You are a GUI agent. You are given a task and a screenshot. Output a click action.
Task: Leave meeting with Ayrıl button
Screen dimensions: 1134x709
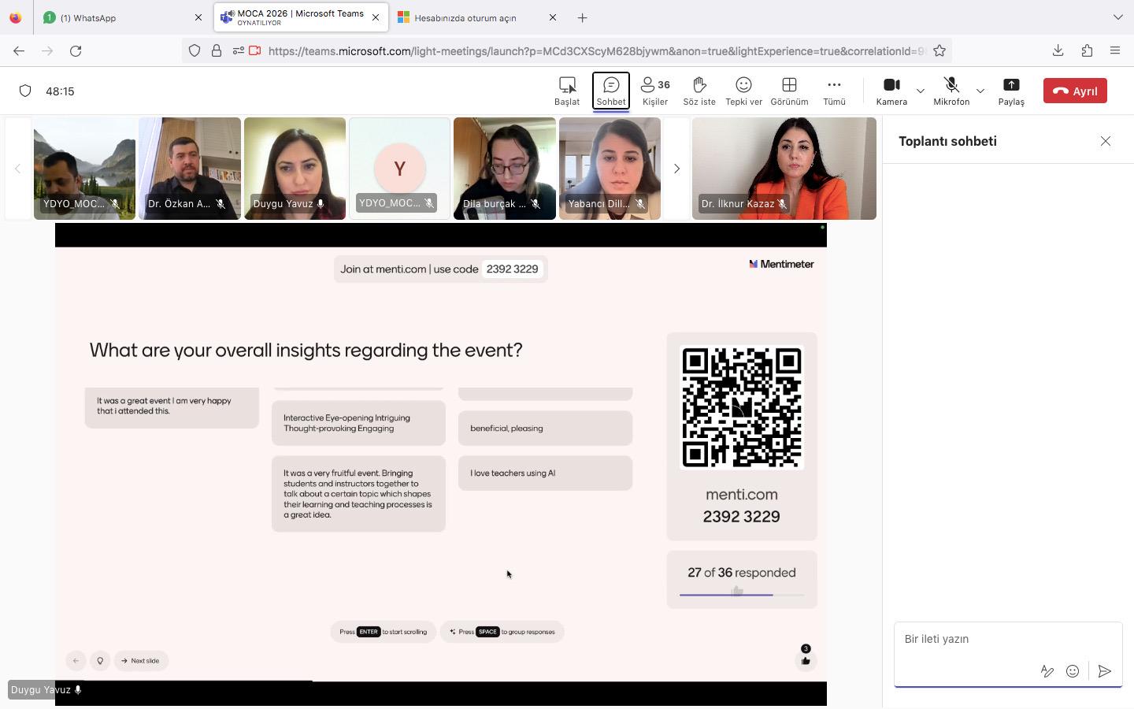click(1075, 91)
